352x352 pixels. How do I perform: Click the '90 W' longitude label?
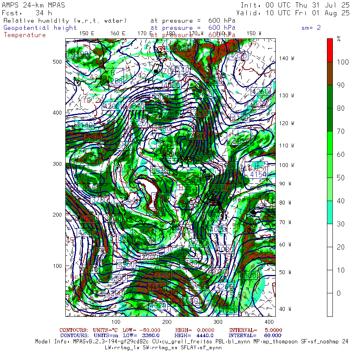tap(285, 184)
